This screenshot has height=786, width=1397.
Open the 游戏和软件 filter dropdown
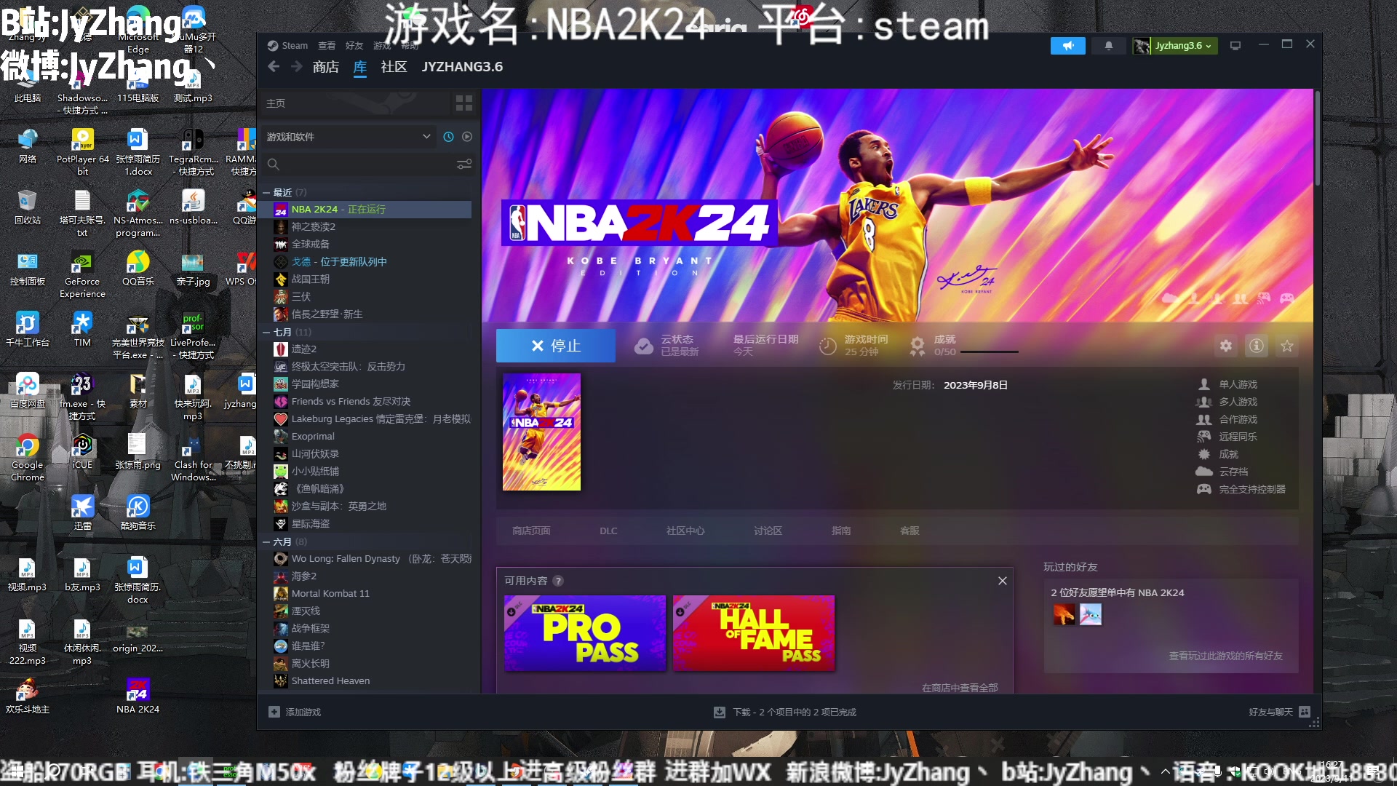pos(349,137)
